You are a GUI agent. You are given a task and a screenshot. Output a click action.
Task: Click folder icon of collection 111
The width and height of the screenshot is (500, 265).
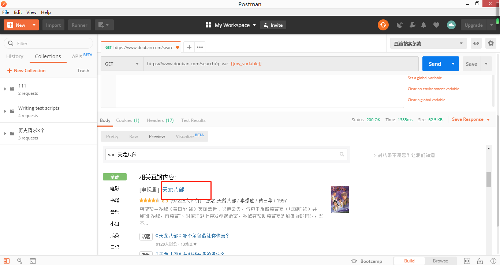point(12,89)
